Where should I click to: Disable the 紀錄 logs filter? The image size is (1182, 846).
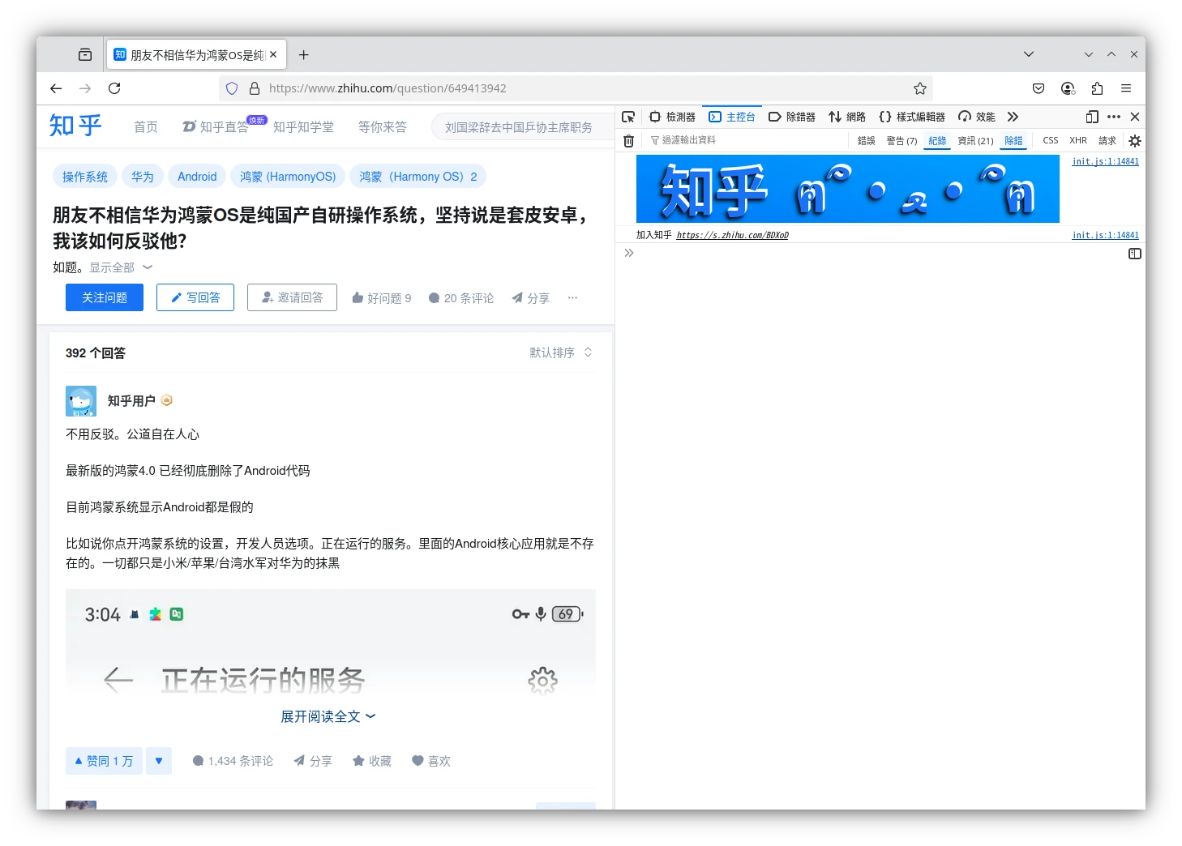pyautogui.click(x=937, y=141)
